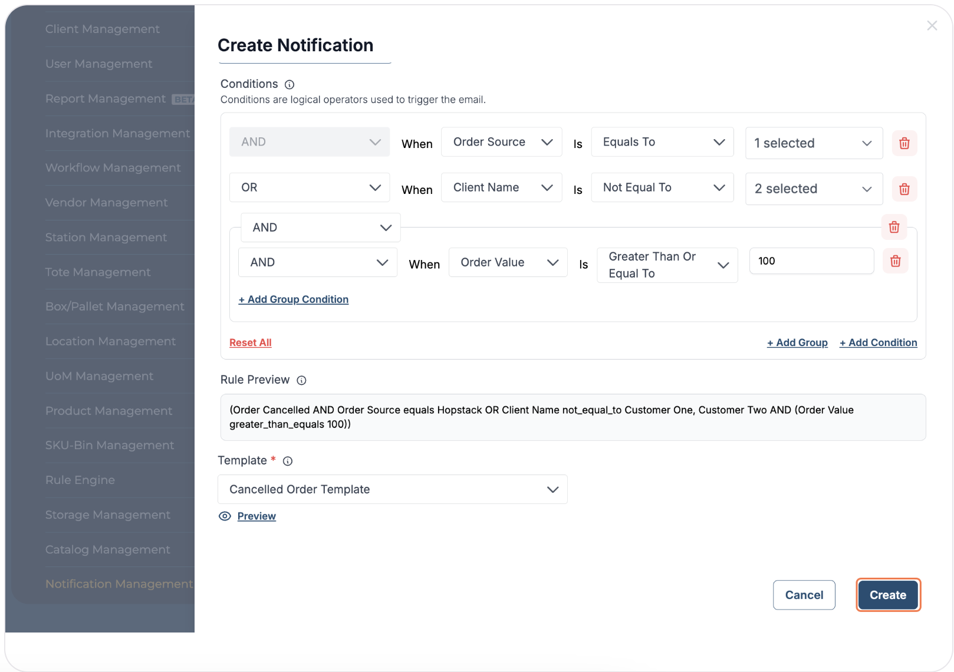Delete the Order Source condition row
This screenshot has height=672, width=954.
click(904, 143)
